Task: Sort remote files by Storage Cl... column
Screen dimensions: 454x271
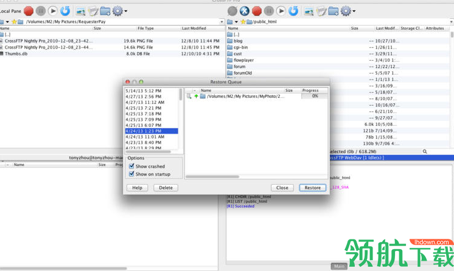Action: (412, 29)
